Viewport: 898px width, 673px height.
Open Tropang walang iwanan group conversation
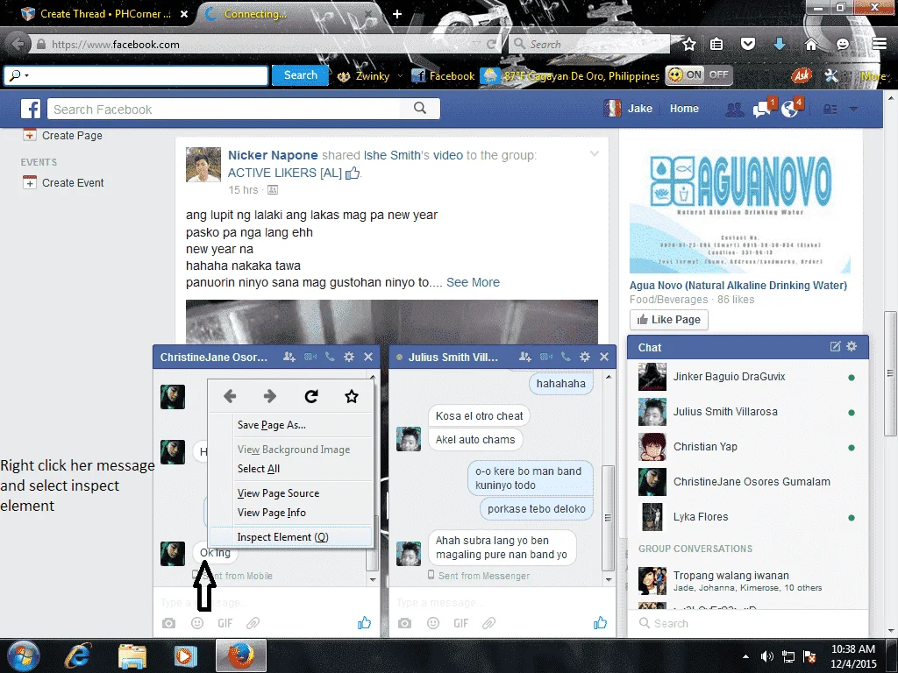click(x=747, y=580)
